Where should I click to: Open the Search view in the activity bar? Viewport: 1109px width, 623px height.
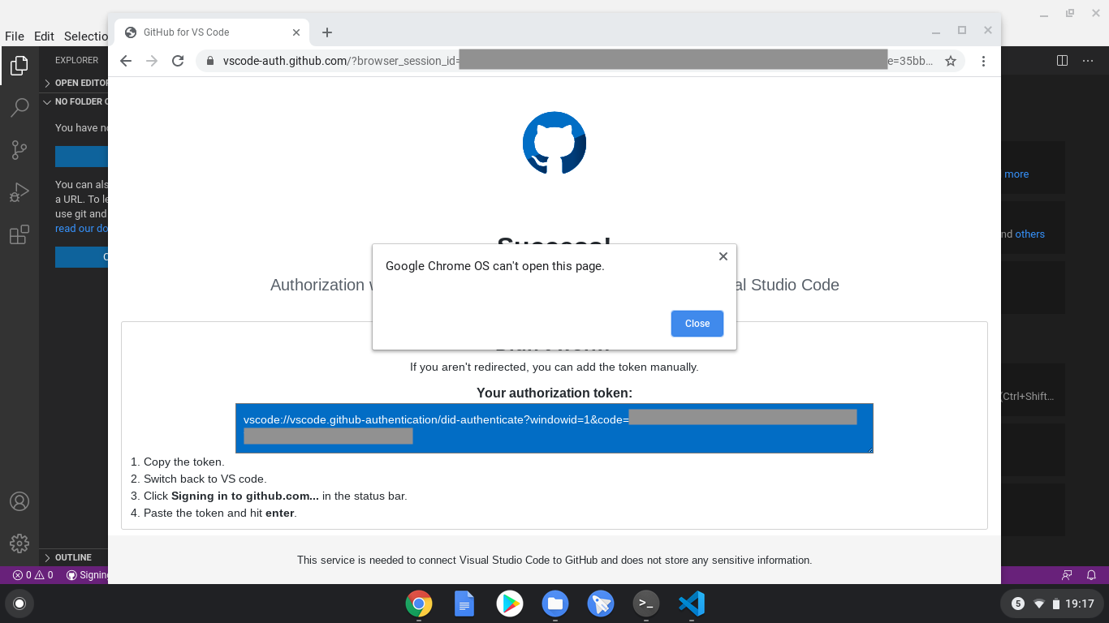click(x=19, y=107)
